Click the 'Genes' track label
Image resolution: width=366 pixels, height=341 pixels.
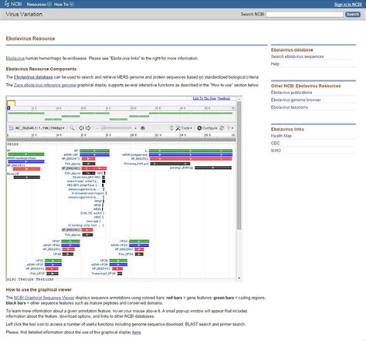tap(12, 144)
